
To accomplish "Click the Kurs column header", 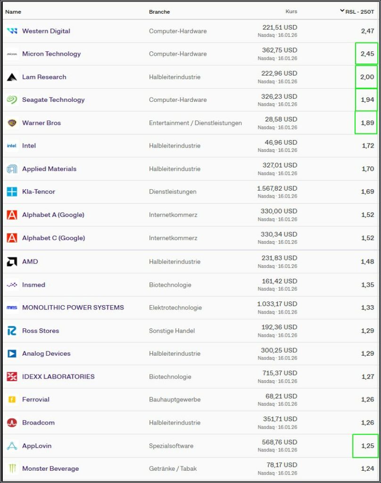I will 291,11.
